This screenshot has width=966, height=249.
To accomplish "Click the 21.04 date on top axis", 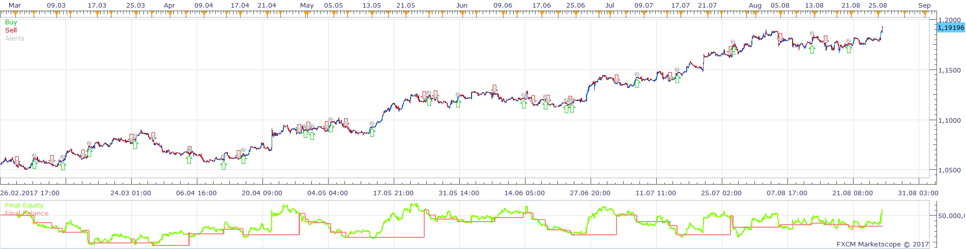I will (267, 5).
